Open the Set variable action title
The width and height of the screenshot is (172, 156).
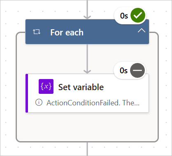81,87
